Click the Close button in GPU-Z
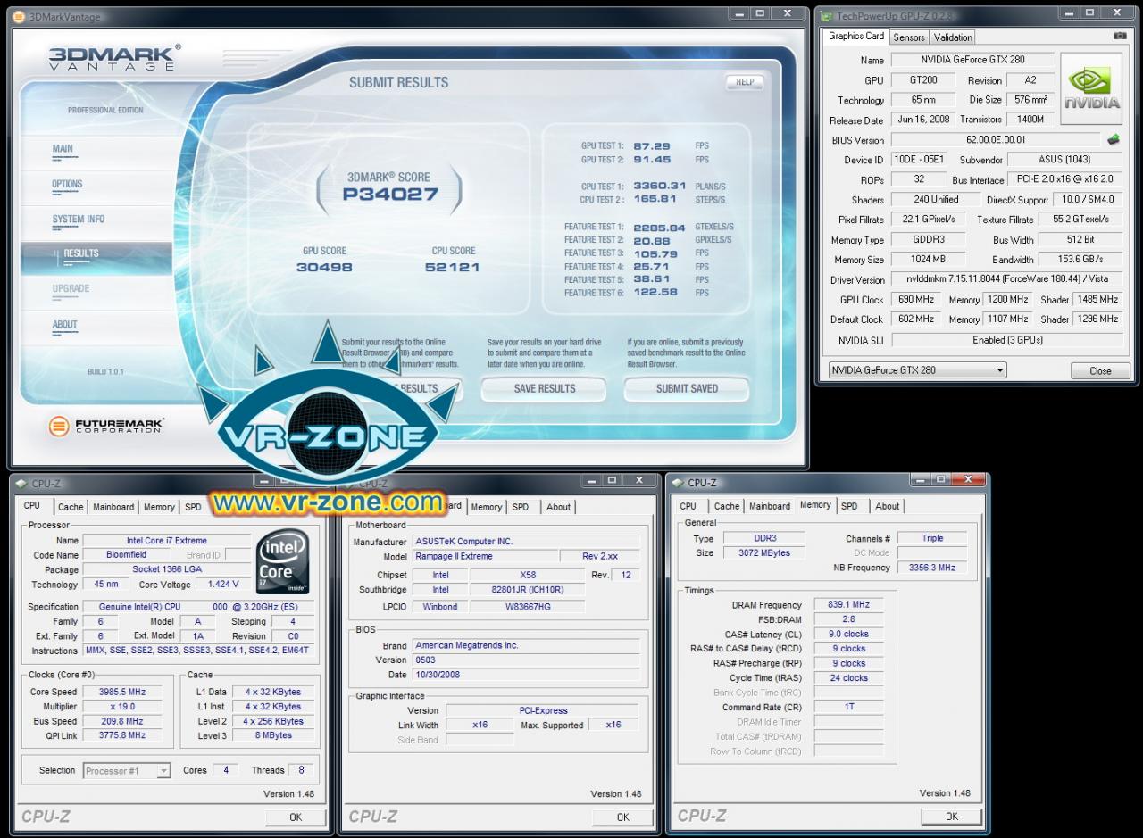The height and width of the screenshot is (838, 1143). (x=1100, y=371)
